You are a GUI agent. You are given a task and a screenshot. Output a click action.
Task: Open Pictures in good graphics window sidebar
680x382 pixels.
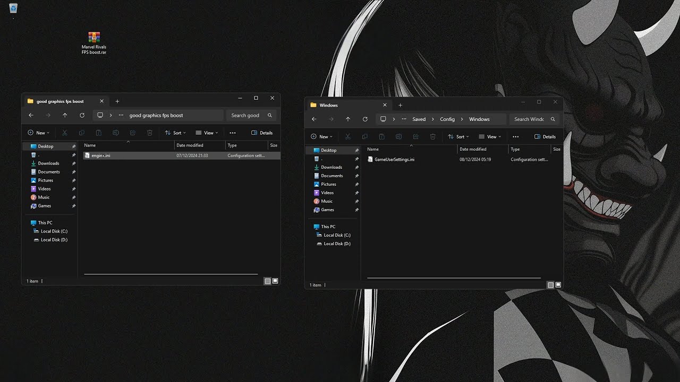(x=45, y=180)
